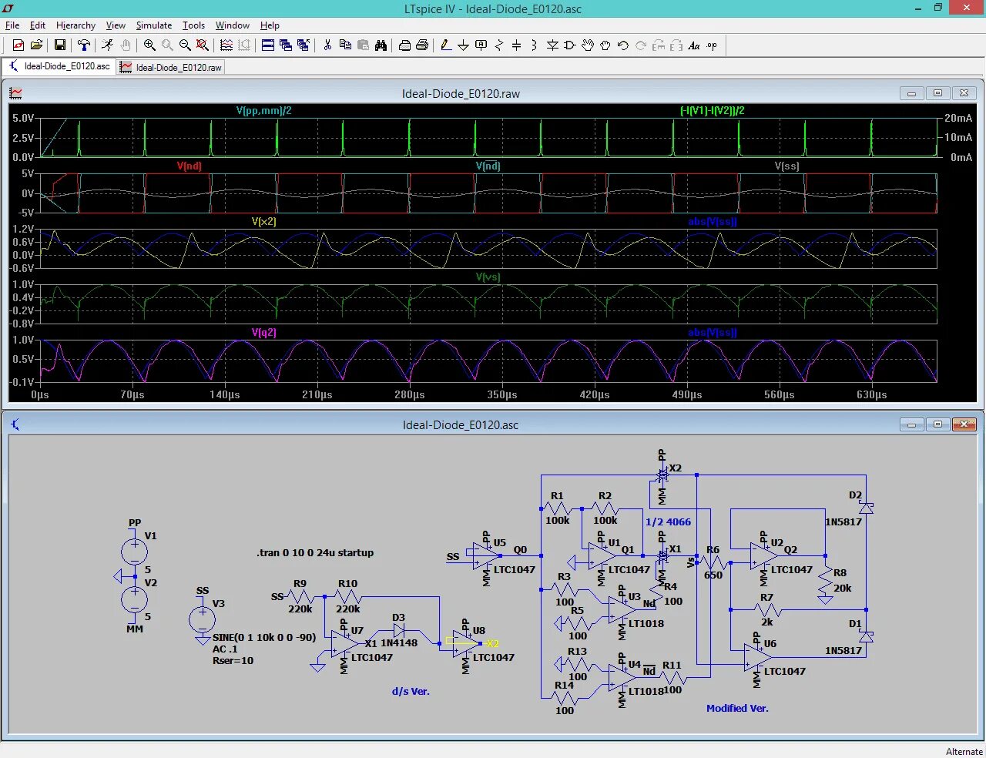Viewport: 986px width, 758px height.
Task: Click the Open file folder icon
Action: click(36, 45)
